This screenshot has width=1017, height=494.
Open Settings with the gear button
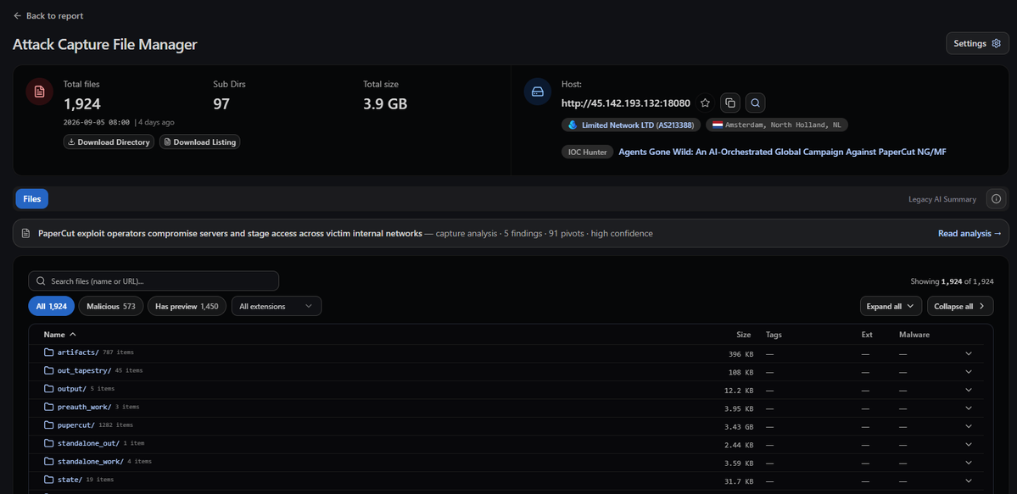977,43
